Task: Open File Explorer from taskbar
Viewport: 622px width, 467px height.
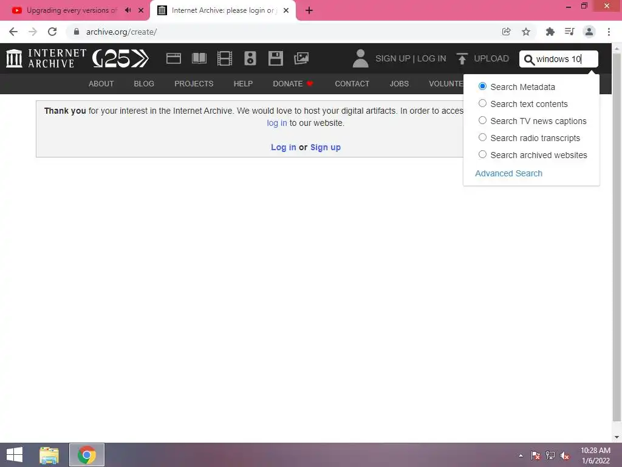Action: (49, 455)
